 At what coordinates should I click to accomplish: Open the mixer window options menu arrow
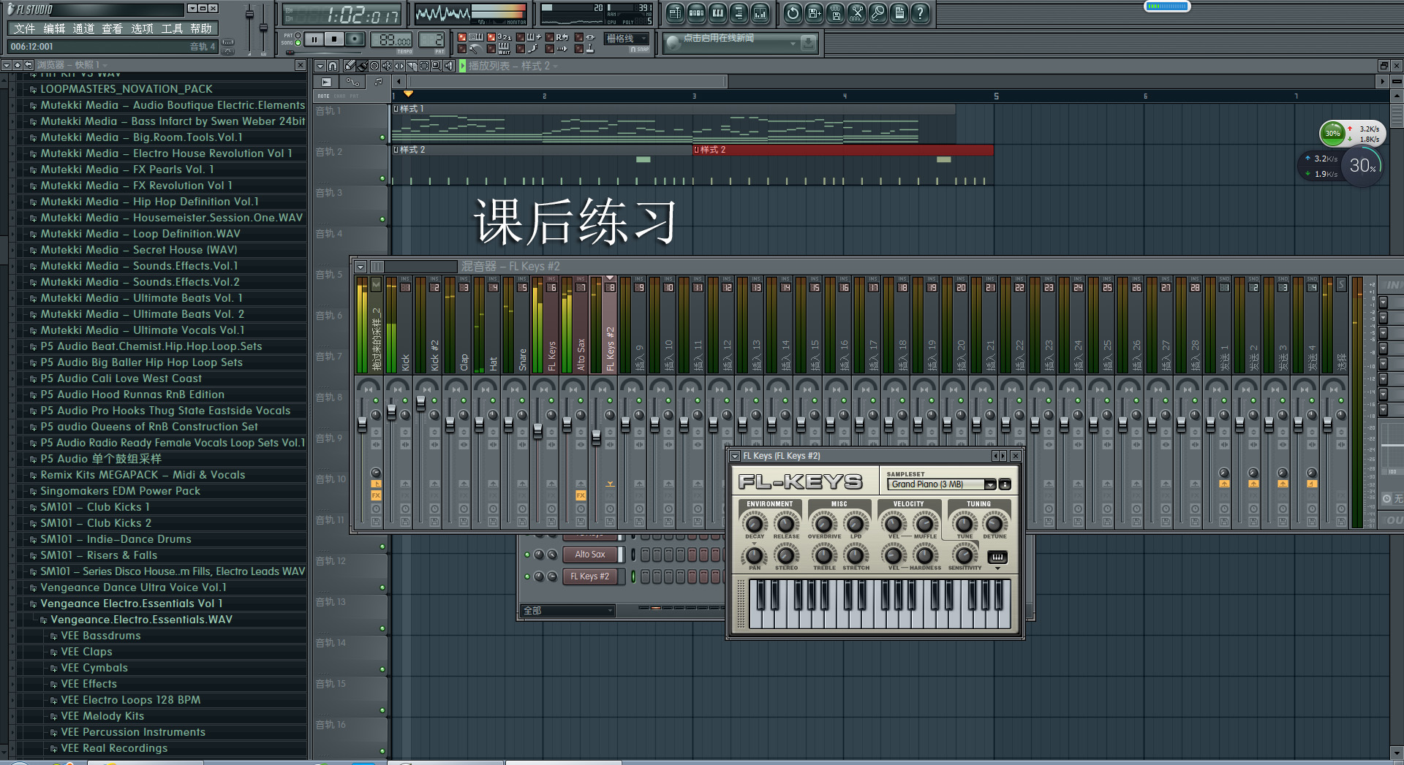tap(361, 267)
